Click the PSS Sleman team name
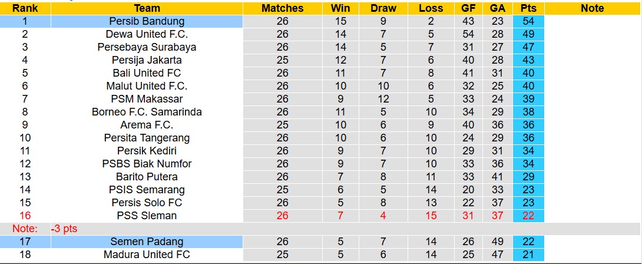The height and width of the screenshot is (264, 642). point(147,216)
